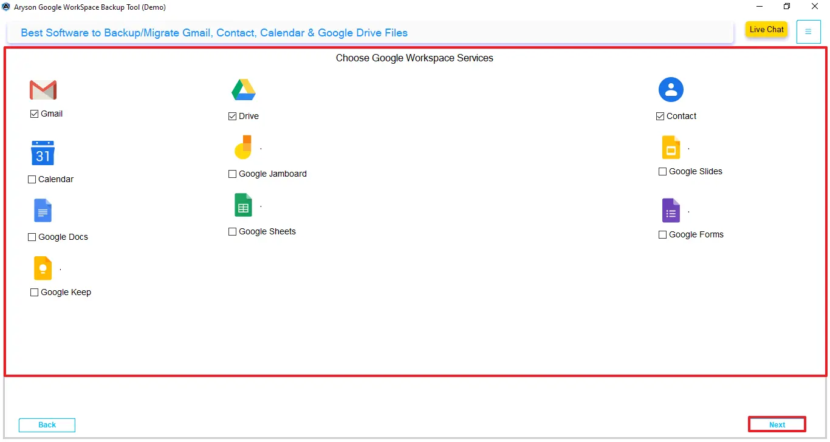Screen dimensions: 830x442
Task: Enable the Calendar checkbox
Action: [x=32, y=179]
